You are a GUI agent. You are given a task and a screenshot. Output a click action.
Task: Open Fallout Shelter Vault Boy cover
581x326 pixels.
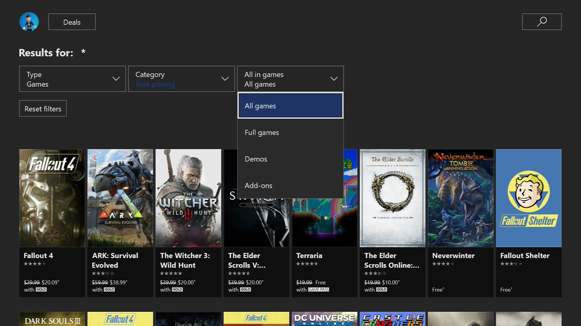(529, 198)
